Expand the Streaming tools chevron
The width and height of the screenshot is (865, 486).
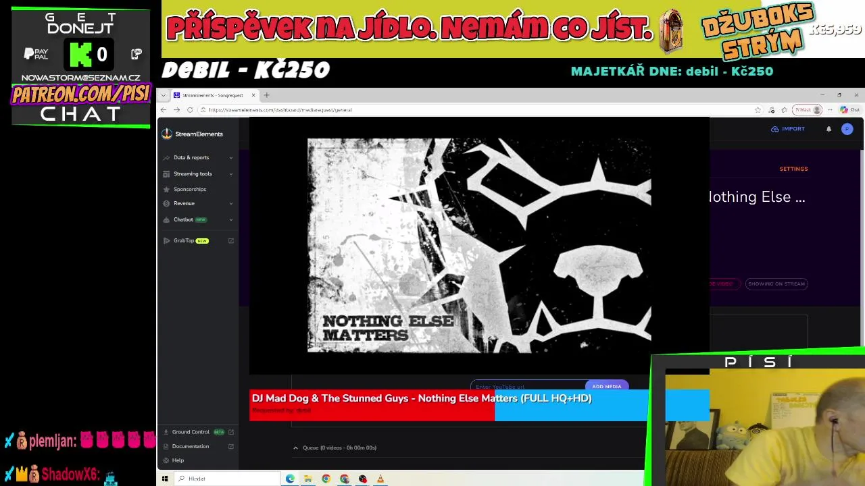pyautogui.click(x=230, y=174)
